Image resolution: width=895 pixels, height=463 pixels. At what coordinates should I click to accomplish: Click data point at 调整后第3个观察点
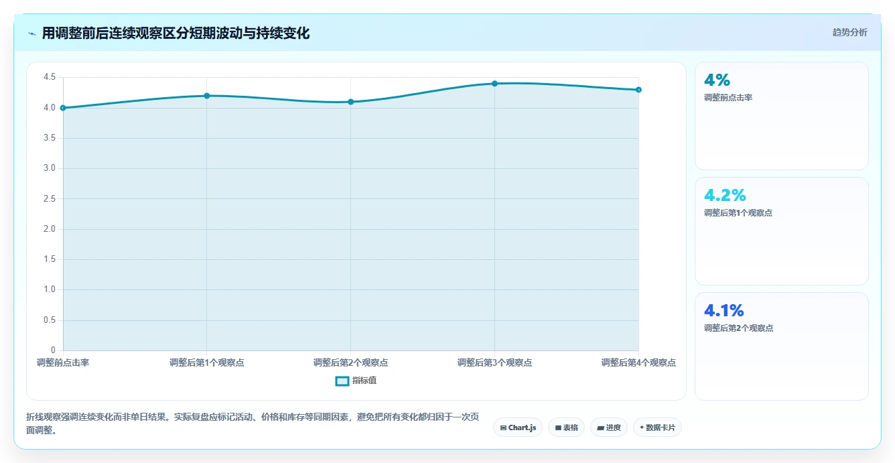(x=495, y=84)
